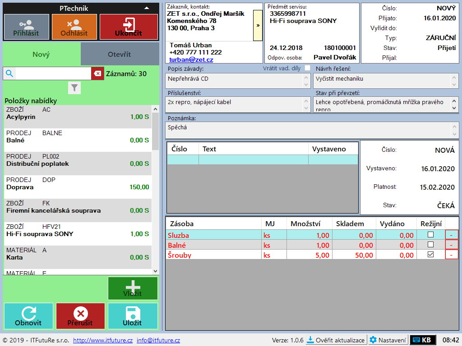Select the Firemní kancelářská souprava item
Image resolution: width=462 pixels, height=346 pixels.
(x=78, y=210)
